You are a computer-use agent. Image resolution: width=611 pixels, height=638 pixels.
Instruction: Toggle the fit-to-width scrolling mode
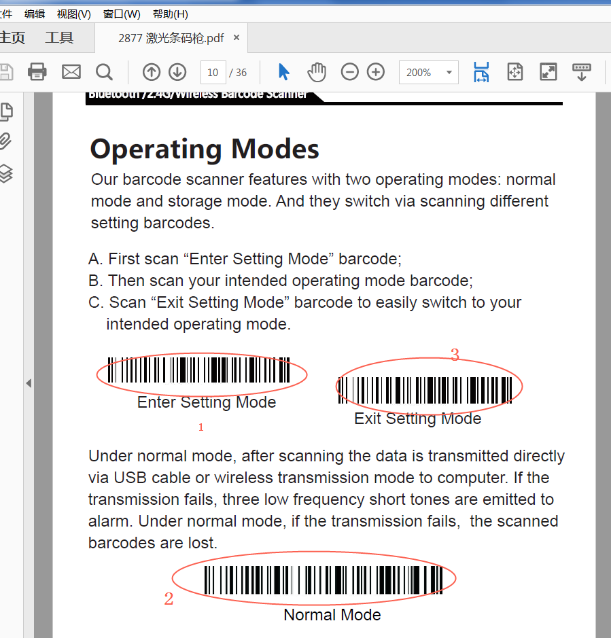coord(481,72)
